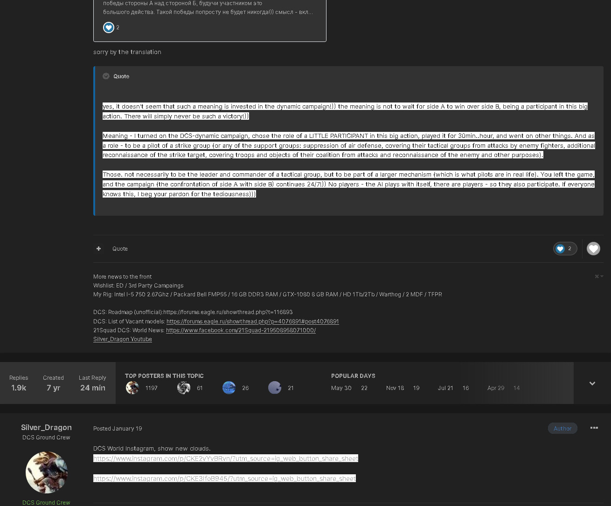611x506 pixels.
Task: Click the 'POPULAR DAYS' heading
Action: (353, 376)
